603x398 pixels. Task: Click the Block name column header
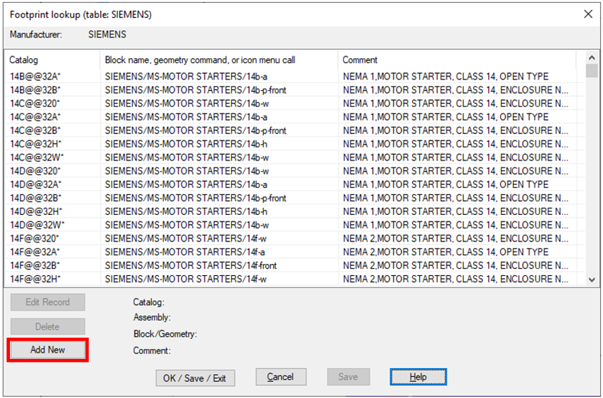tap(218, 60)
